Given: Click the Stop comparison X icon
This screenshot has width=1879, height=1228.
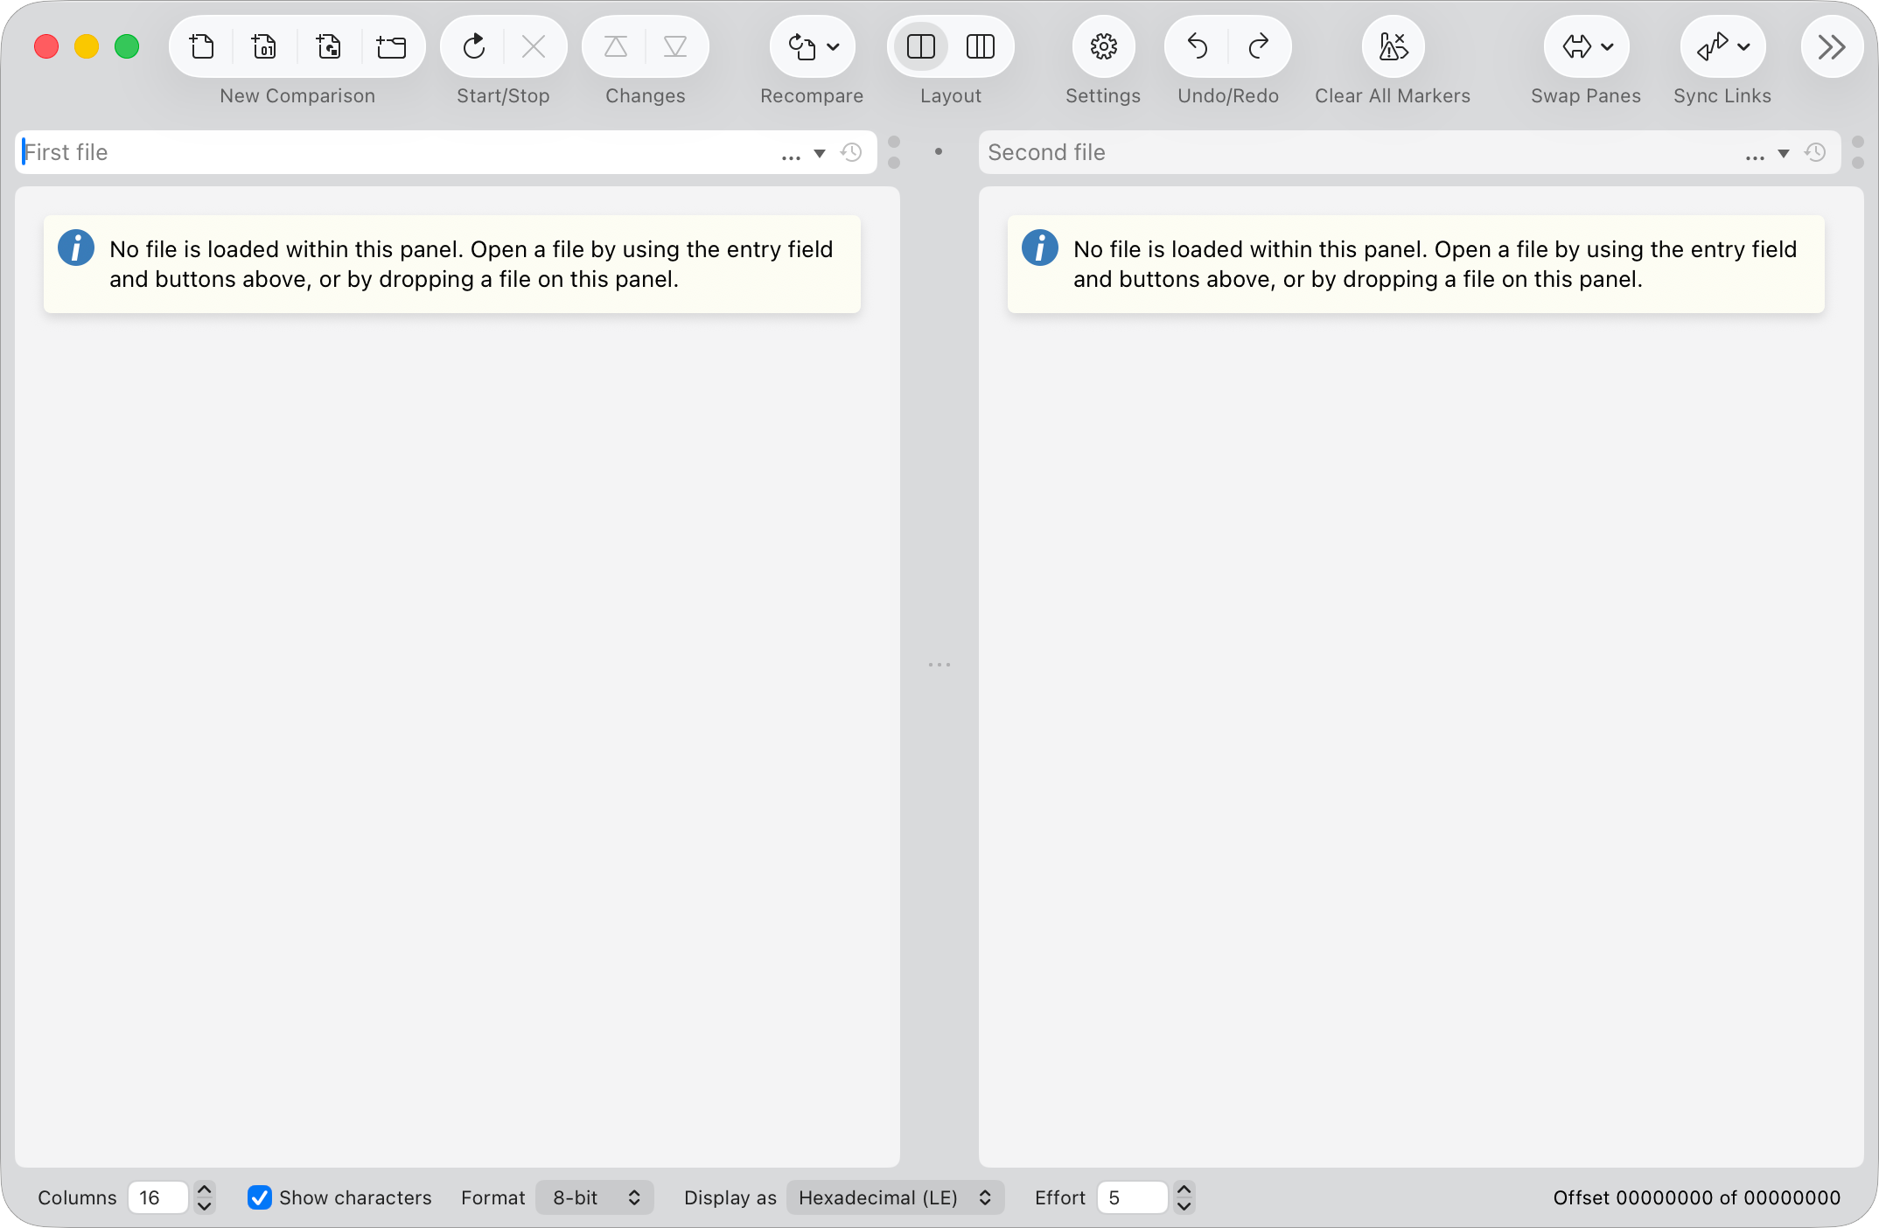Looking at the screenshot, I should point(534,46).
